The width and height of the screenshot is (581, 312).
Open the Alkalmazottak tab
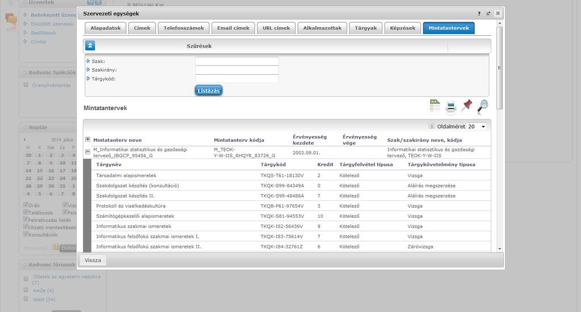[x=322, y=28]
